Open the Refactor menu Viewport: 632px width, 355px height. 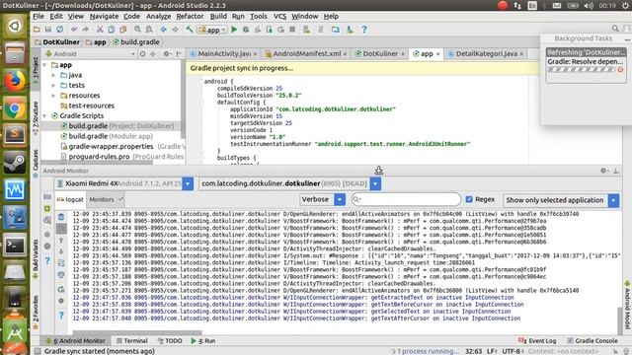coord(190,16)
